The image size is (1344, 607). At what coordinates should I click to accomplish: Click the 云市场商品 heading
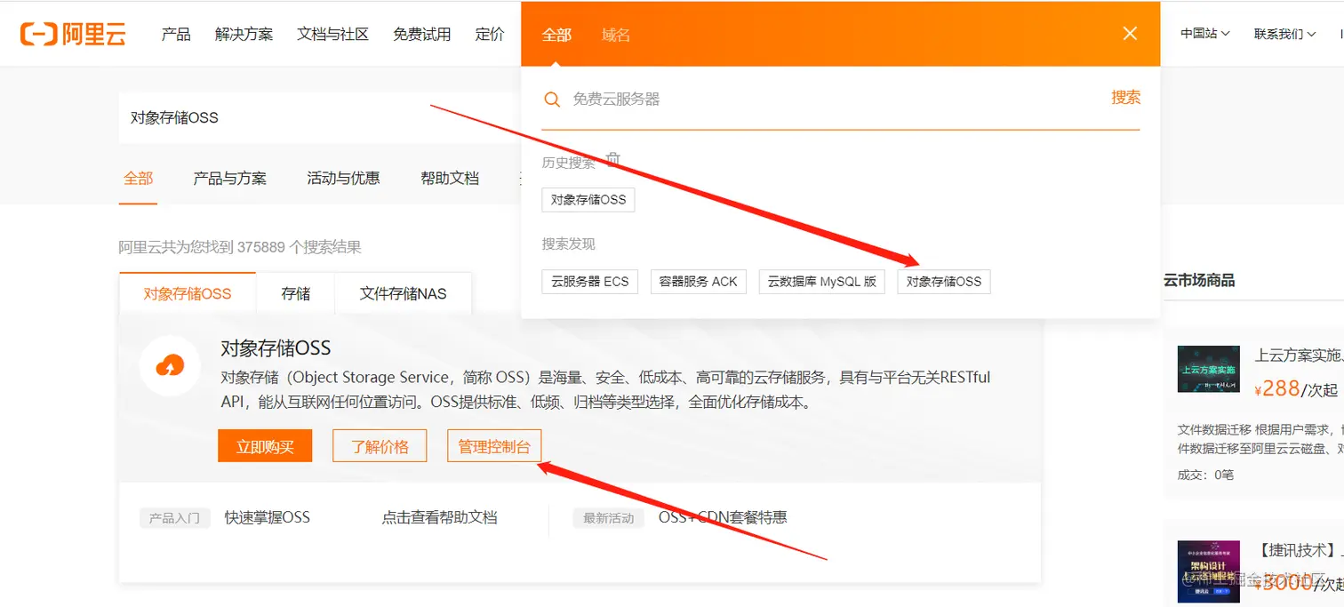[x=1199, y=280]
